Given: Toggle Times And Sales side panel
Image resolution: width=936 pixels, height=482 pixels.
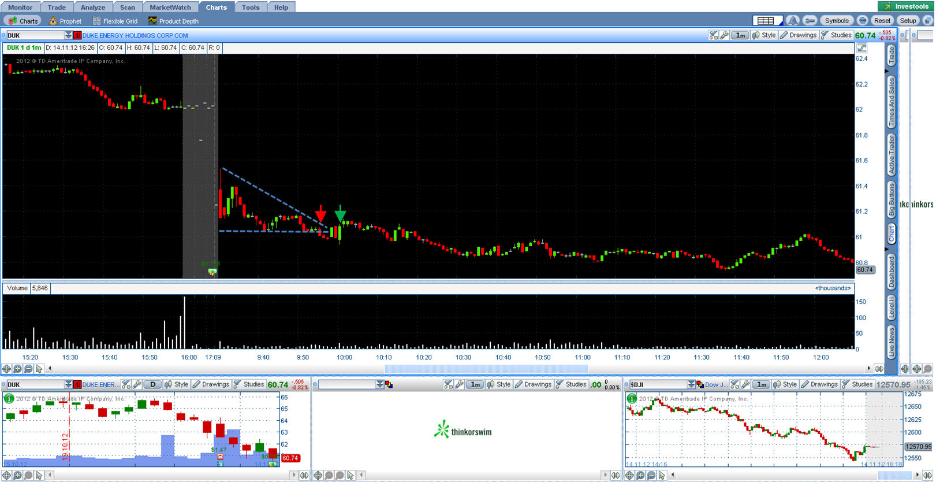Looking at the screenshot, I should 892,102.
